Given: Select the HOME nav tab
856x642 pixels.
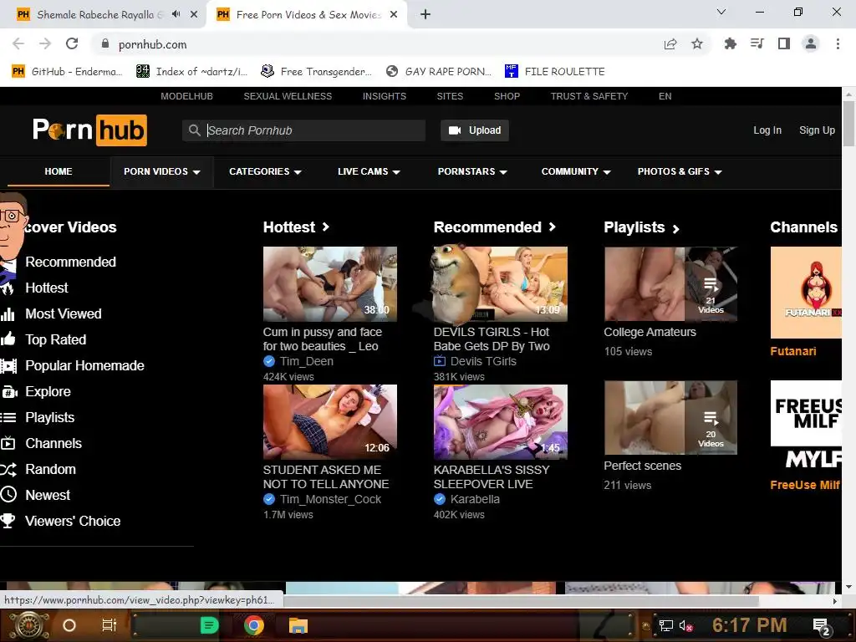Looking at the screenshot, I should click(x=59, y=171).
